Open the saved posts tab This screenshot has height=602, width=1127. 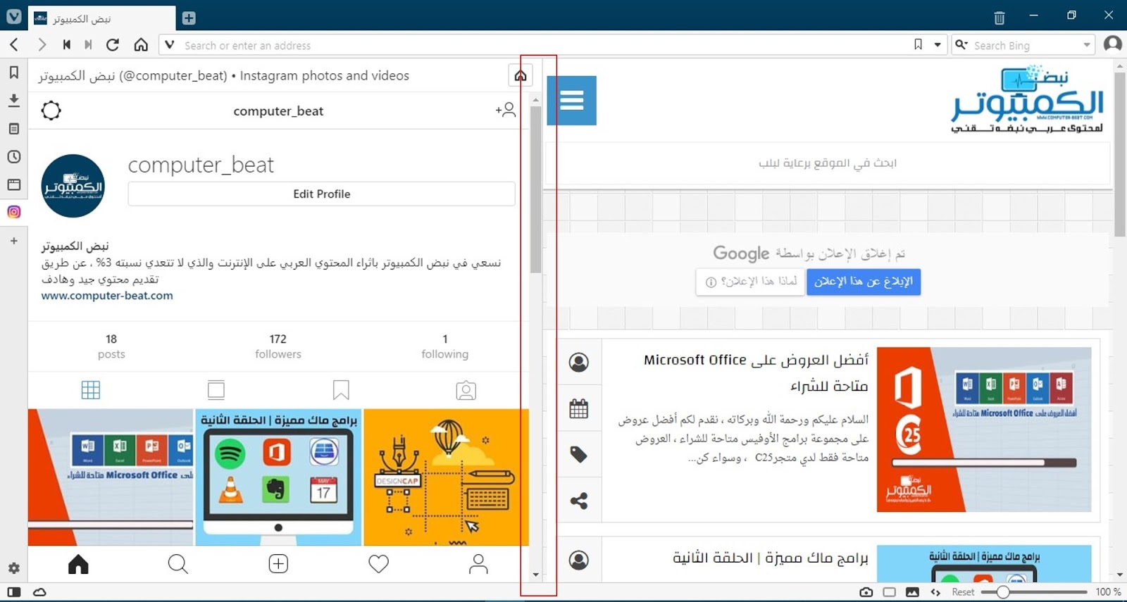tap(341, 390)
